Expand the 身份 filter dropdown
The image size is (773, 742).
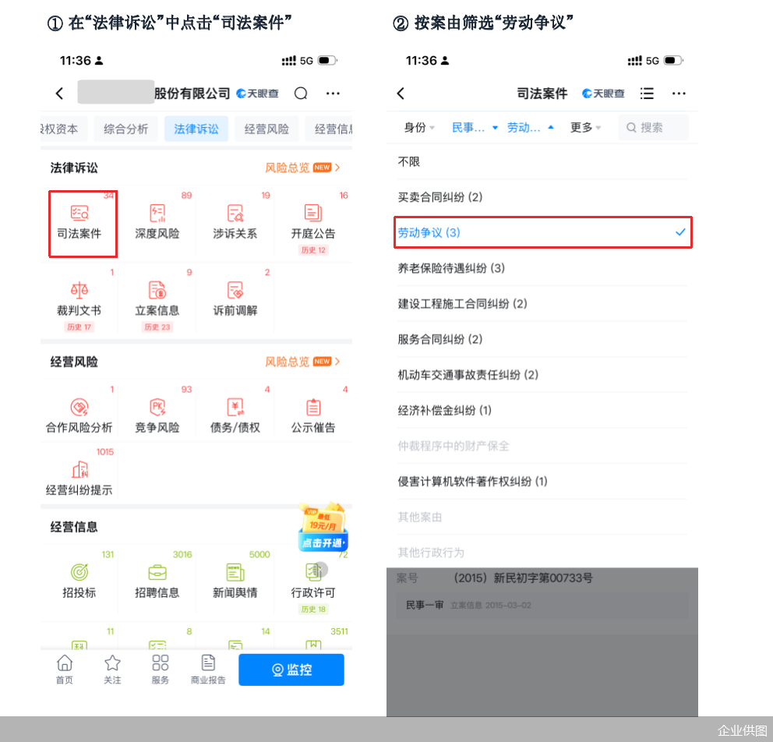(x=419, y=128)
